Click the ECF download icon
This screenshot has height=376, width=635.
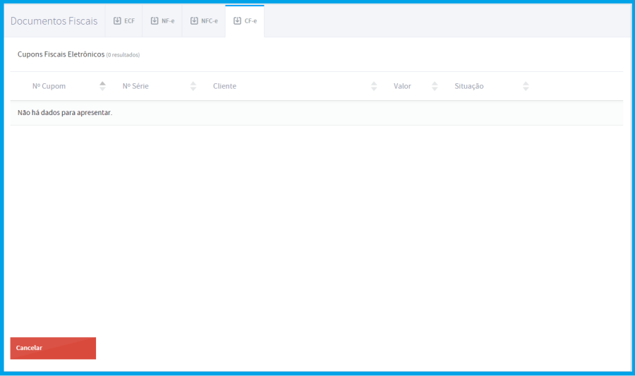(x=117, y=20)
